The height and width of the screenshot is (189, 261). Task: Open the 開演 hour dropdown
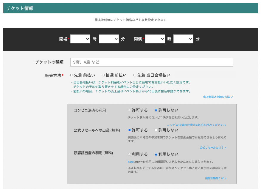[155, 39]
